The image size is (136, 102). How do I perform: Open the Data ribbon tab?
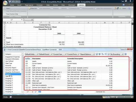point(48,5)
